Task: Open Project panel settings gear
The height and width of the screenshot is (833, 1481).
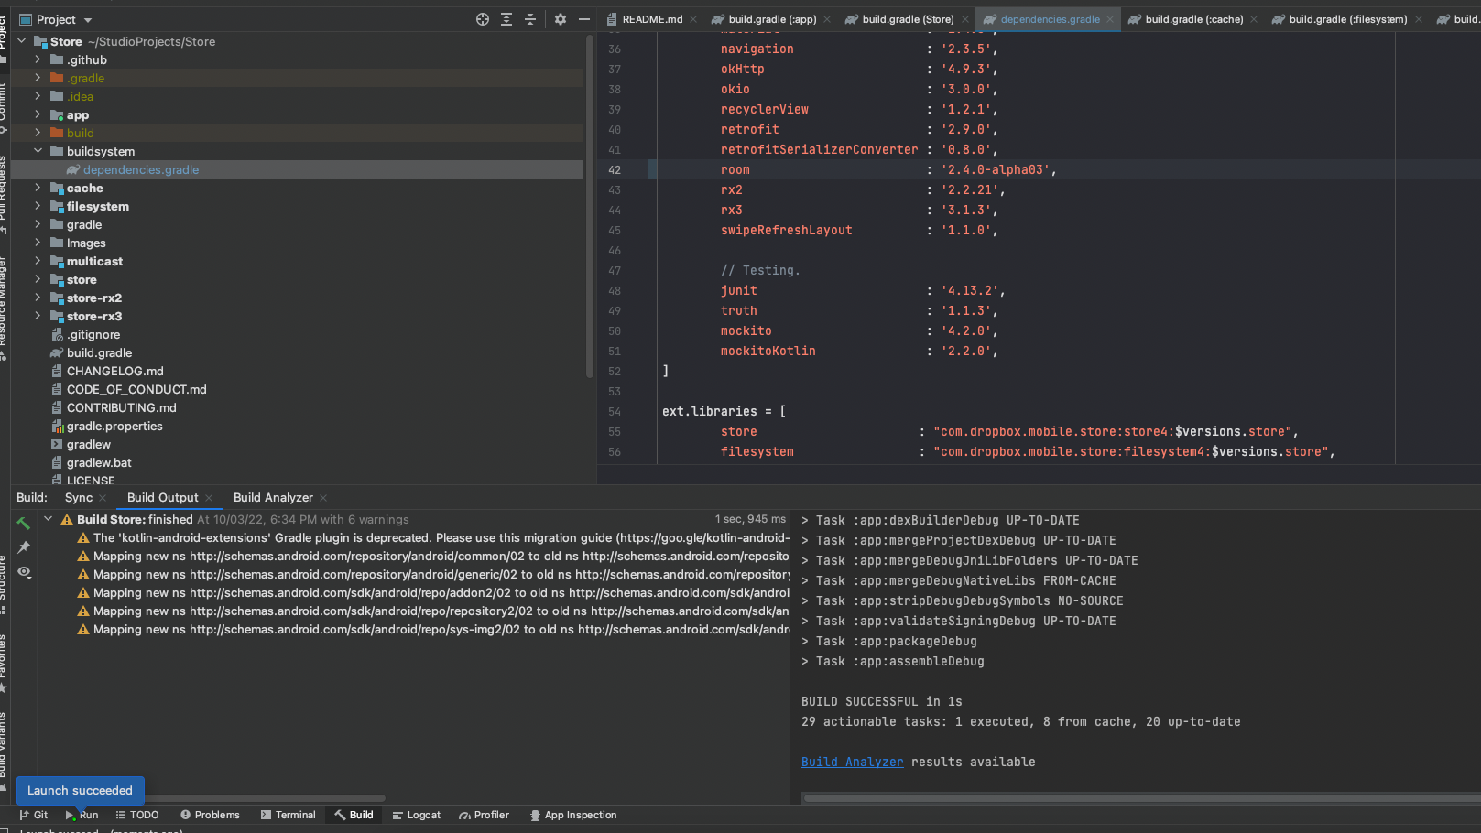Action: 560,19
